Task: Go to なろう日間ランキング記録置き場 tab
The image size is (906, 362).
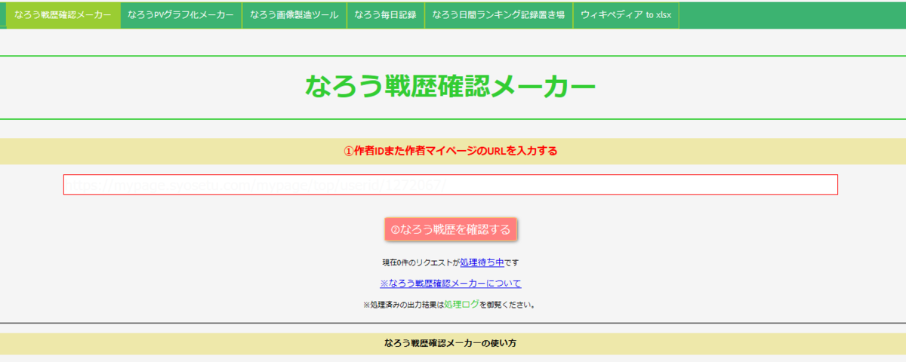Action: pyautogui.click(x=498, y=15)
